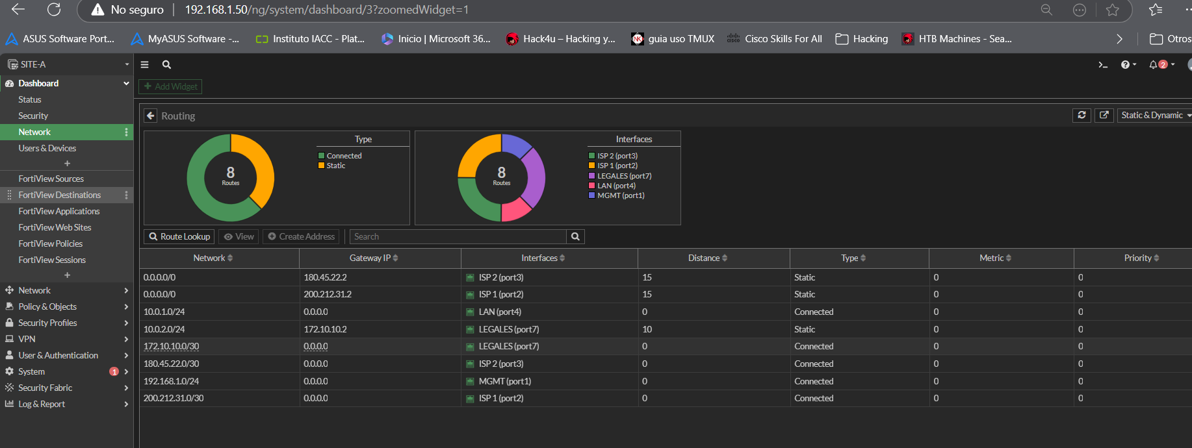Click the routes Search input field
This screenshot has height=448, width=1192.
[x=458, y=237]
